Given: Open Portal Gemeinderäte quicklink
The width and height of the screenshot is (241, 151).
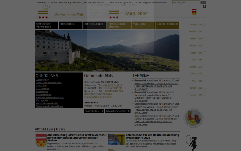Looking at the screenshot, I should [x=47, y=103].
